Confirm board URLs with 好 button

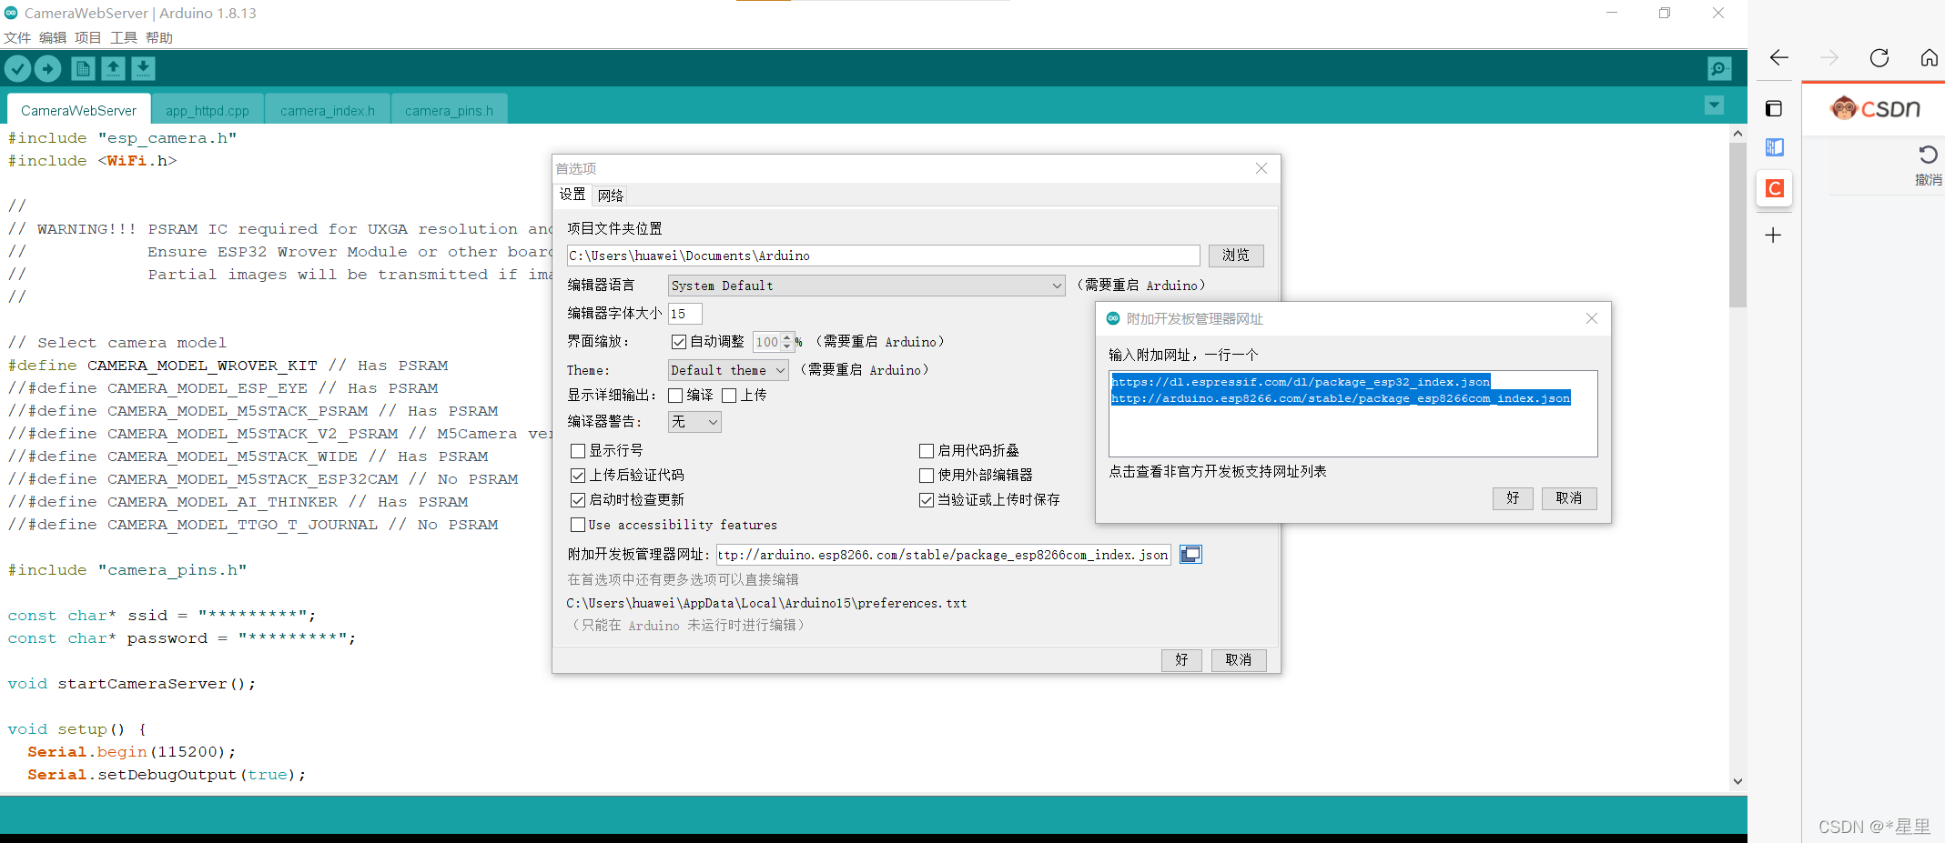point(1513,498)
